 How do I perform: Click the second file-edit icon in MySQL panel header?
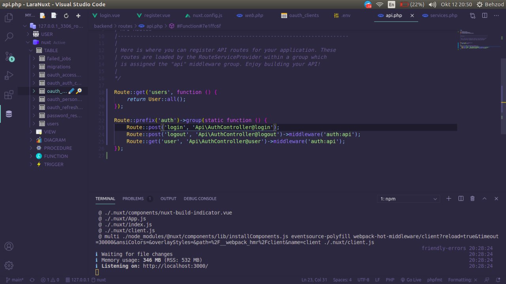point(54,16)
